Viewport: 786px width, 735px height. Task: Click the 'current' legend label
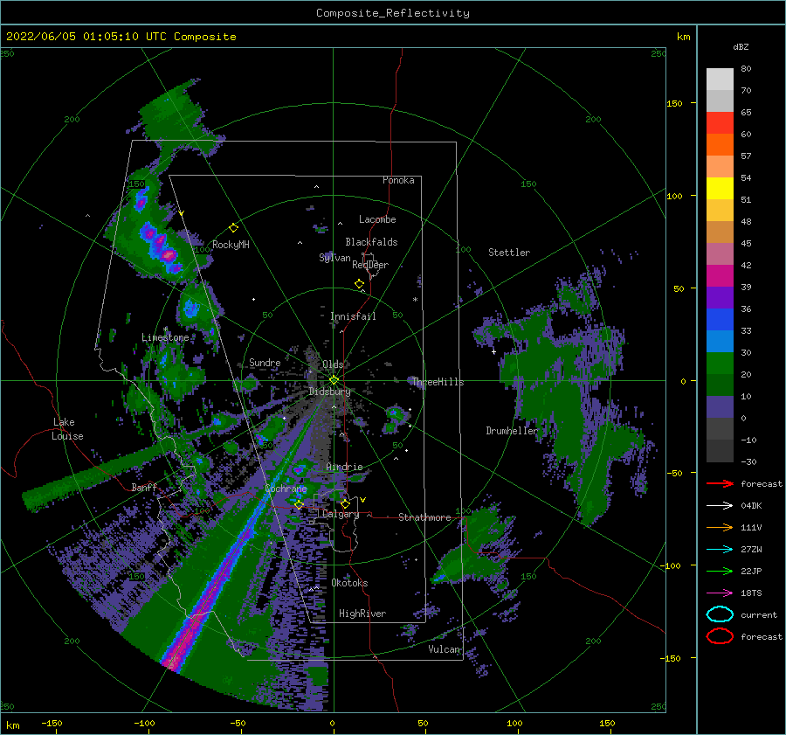[759, 614]
